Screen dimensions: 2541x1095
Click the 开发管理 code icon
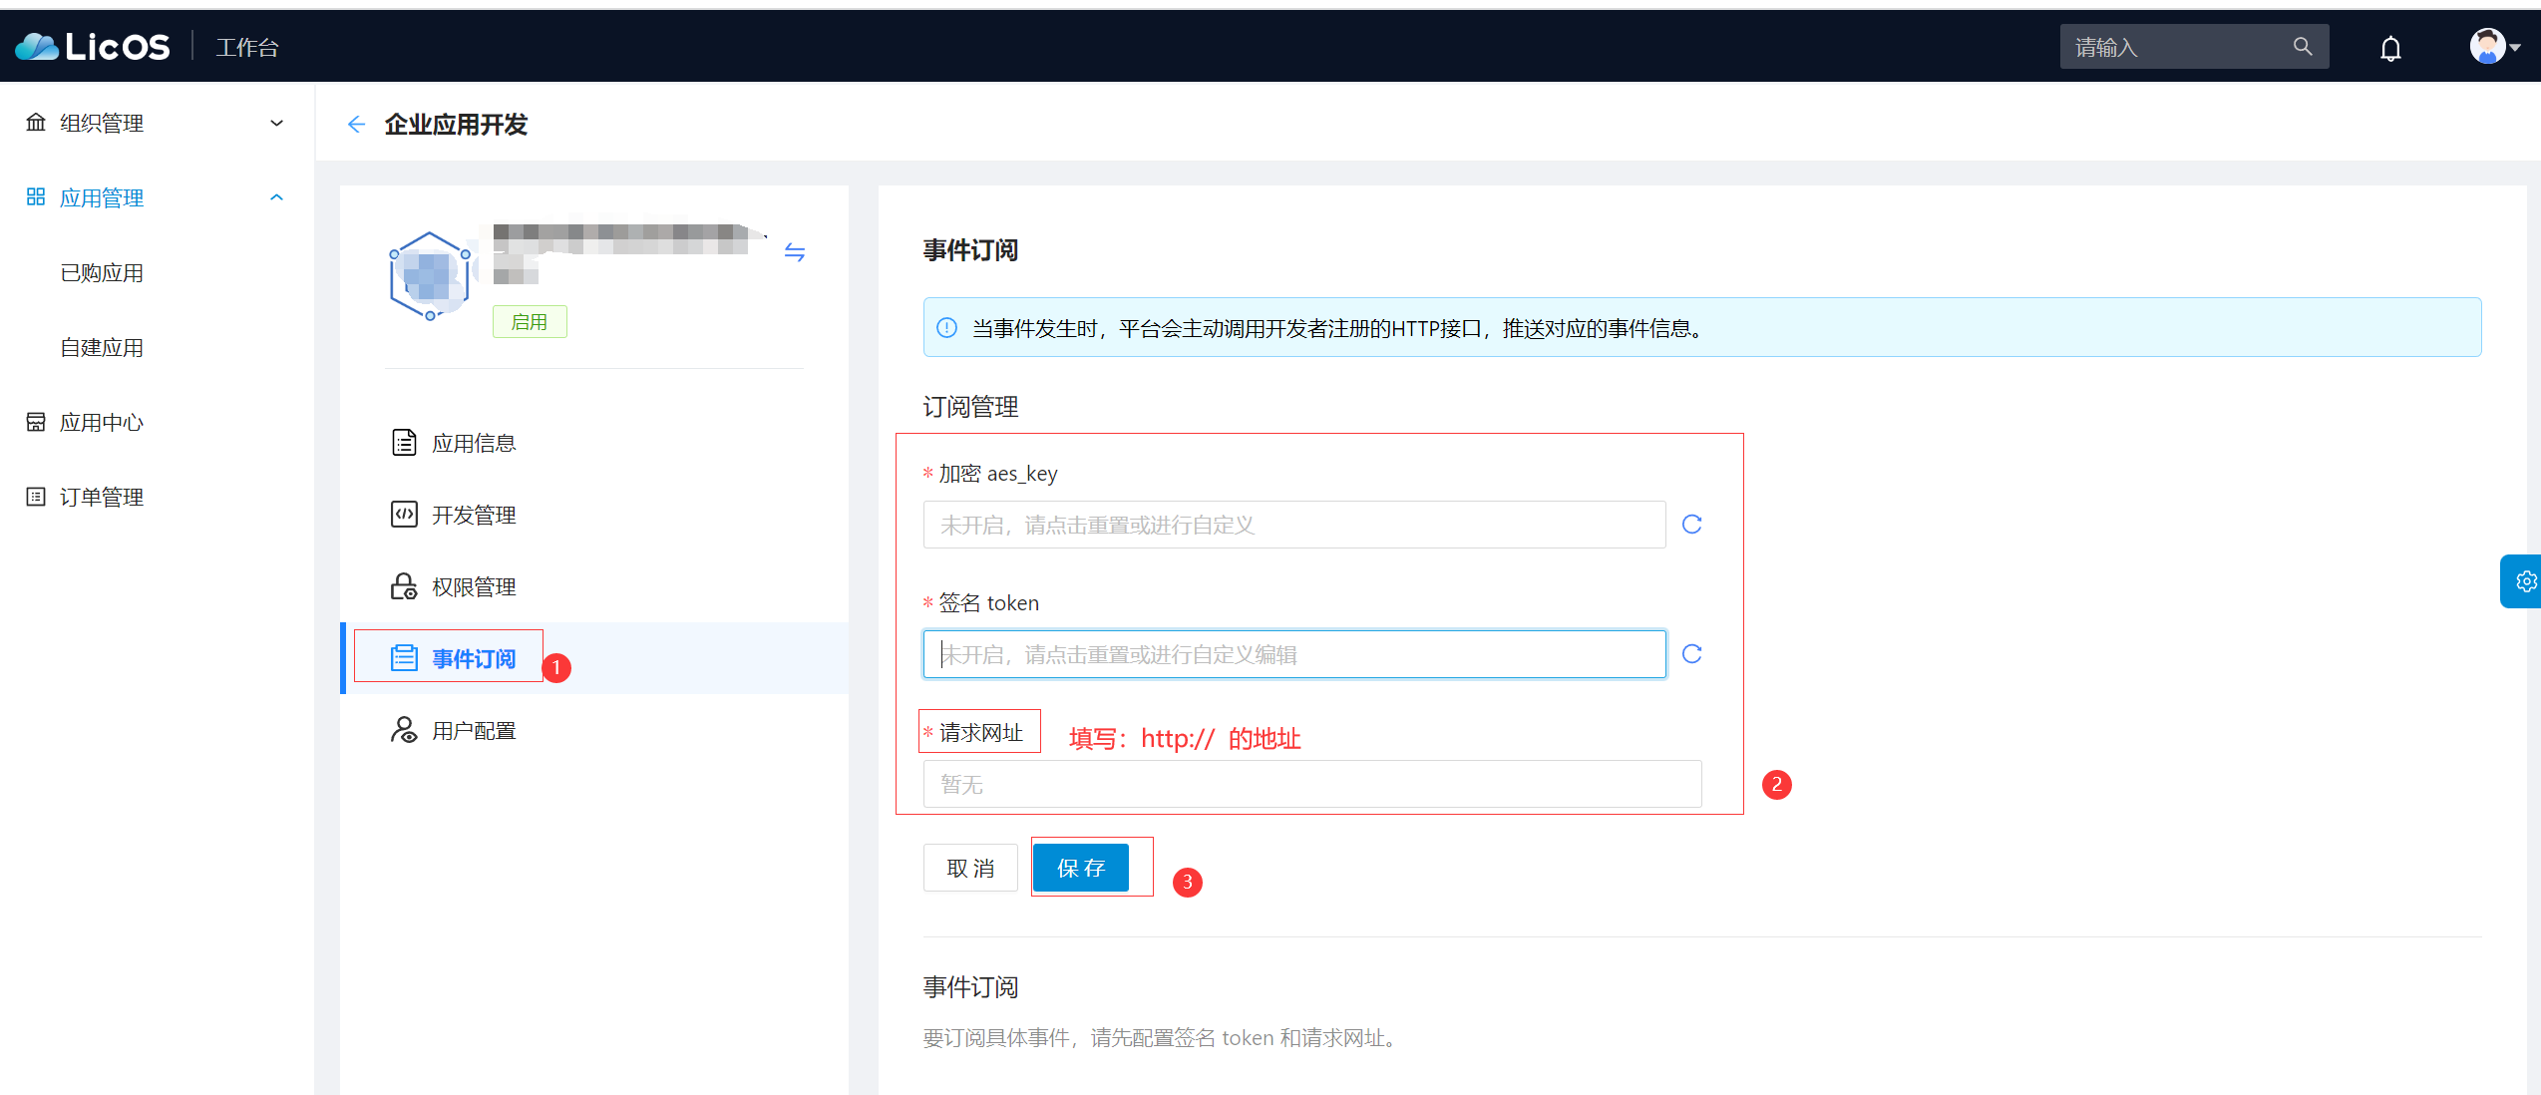coord(404,514)
